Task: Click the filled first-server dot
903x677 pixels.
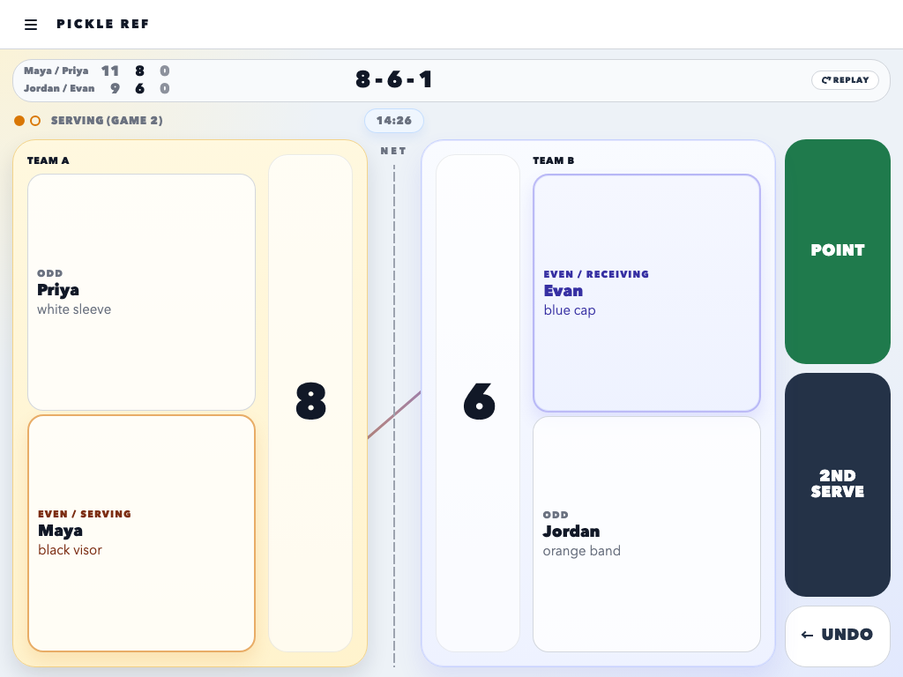Action: (x=19, y=121)
